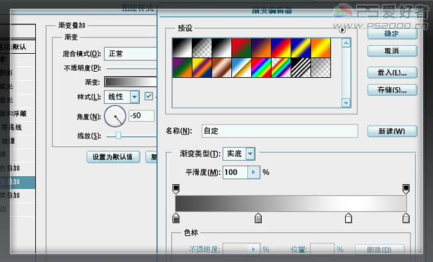Click the 名称 input field
The width and height of the screenshot is (433, 262).
pyautogui.click(x=280, y=131)
